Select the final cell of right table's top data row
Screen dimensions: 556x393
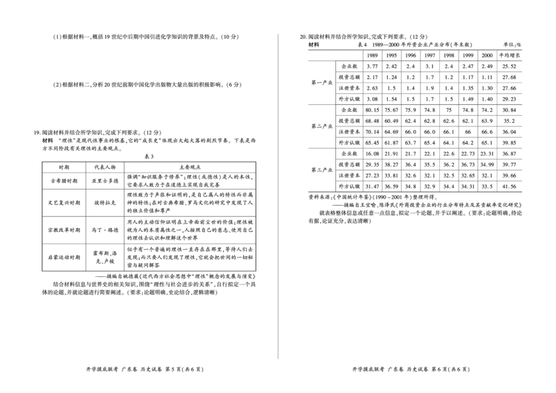511,67
